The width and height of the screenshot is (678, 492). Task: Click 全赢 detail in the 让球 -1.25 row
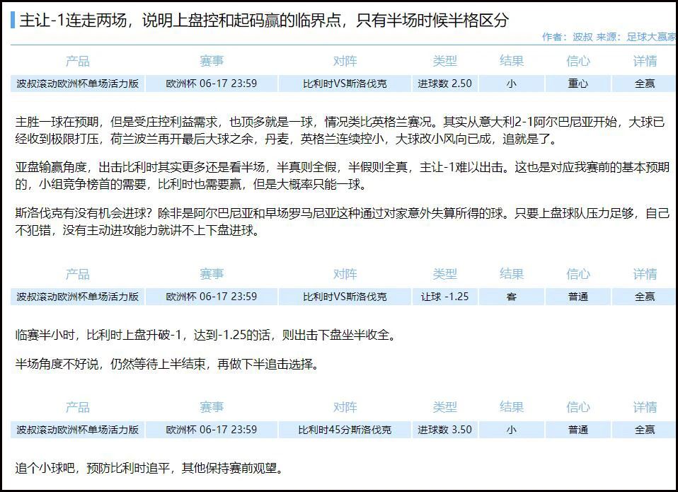(x=644, y=297)
